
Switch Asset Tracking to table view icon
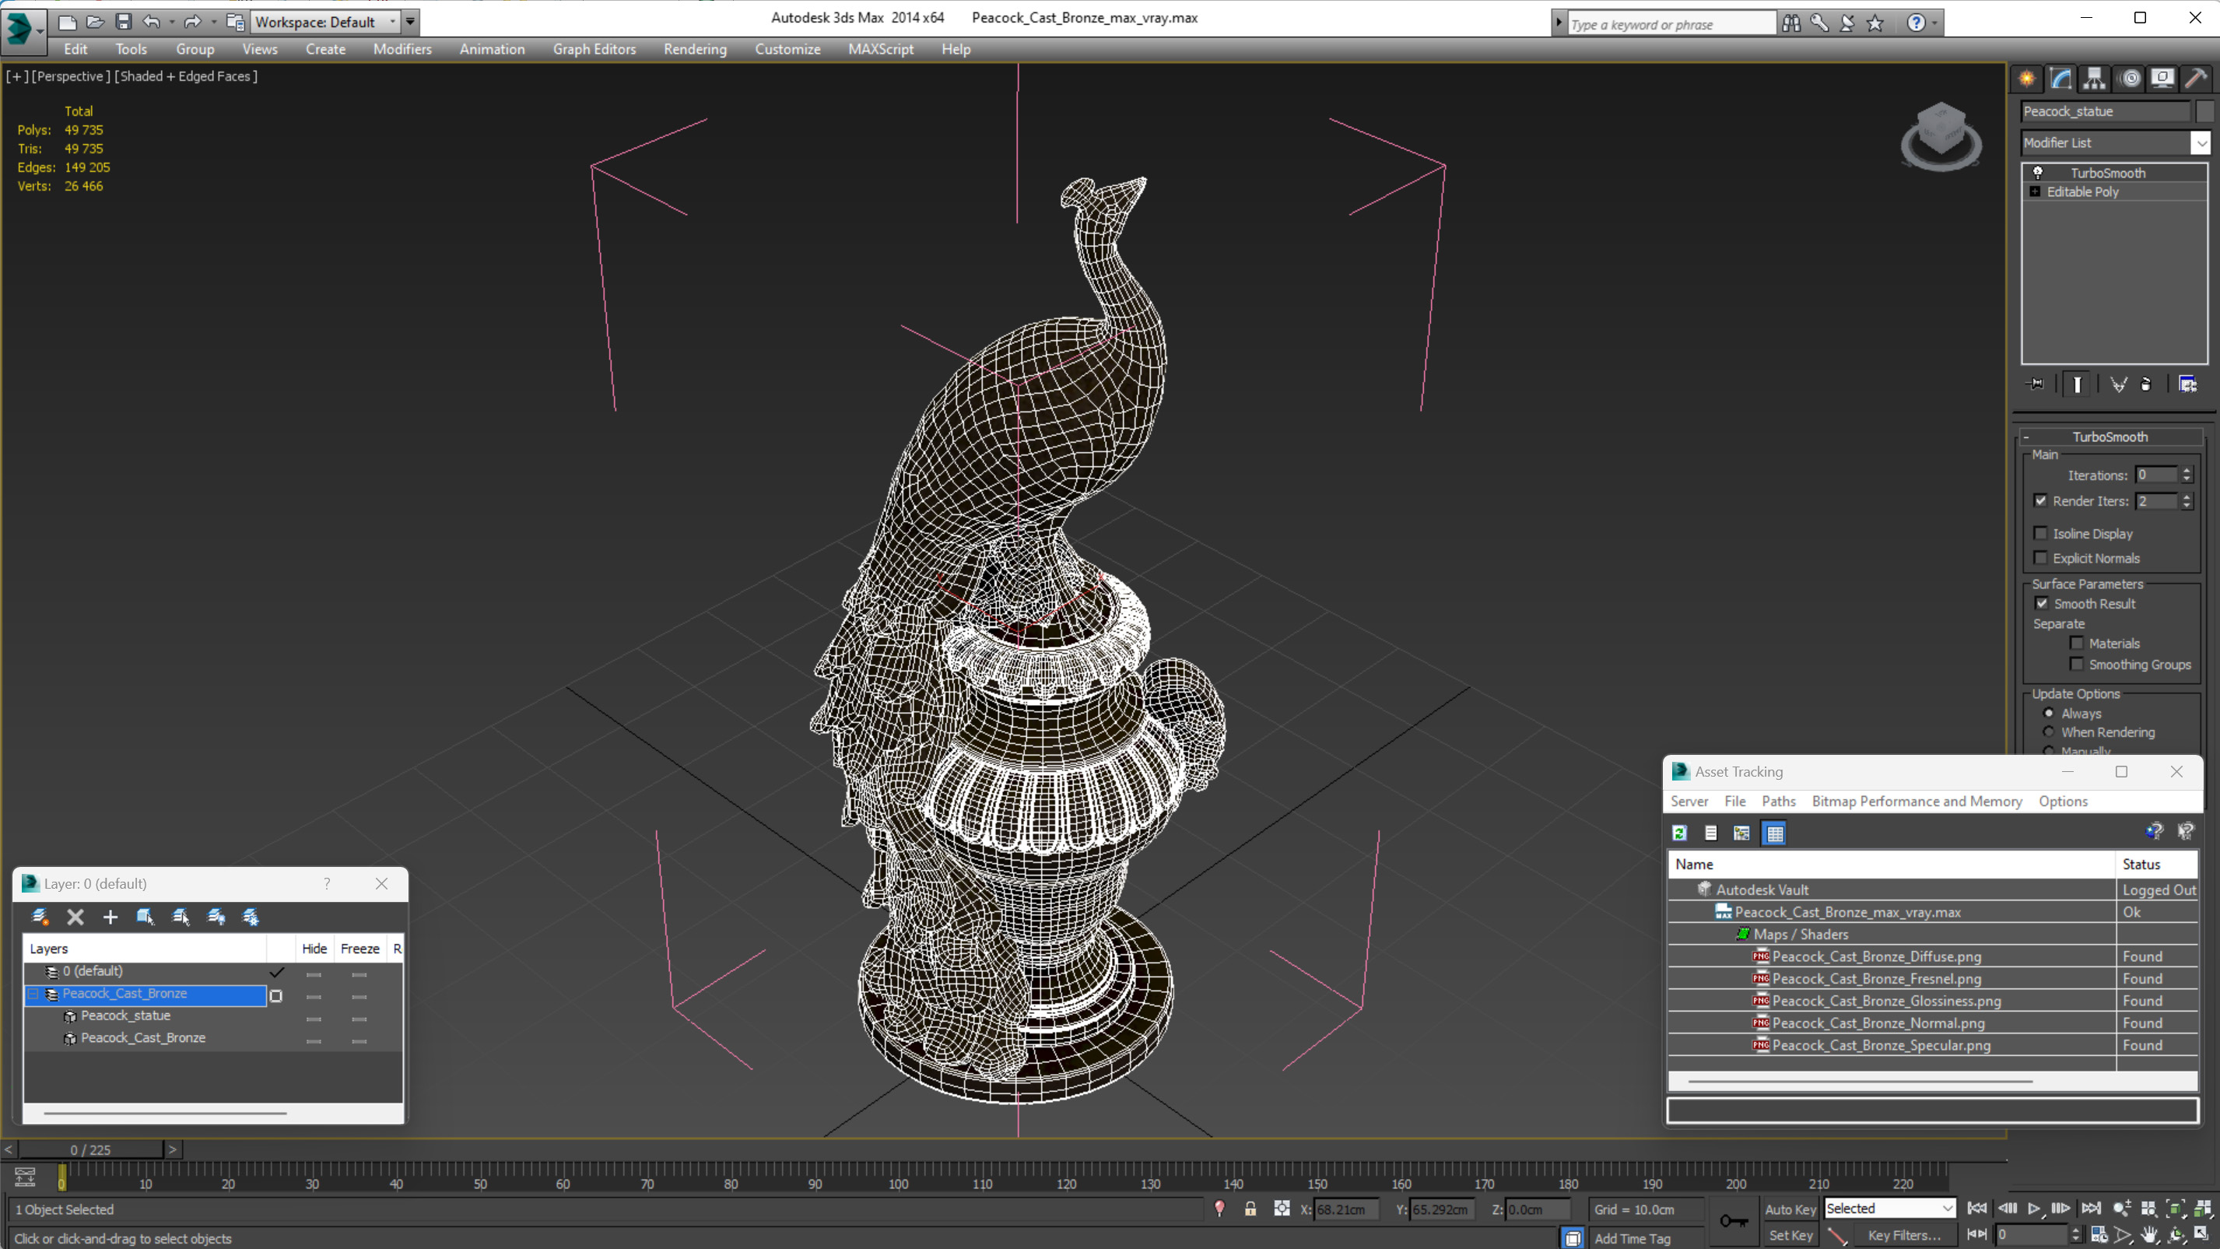(1774, 833)
